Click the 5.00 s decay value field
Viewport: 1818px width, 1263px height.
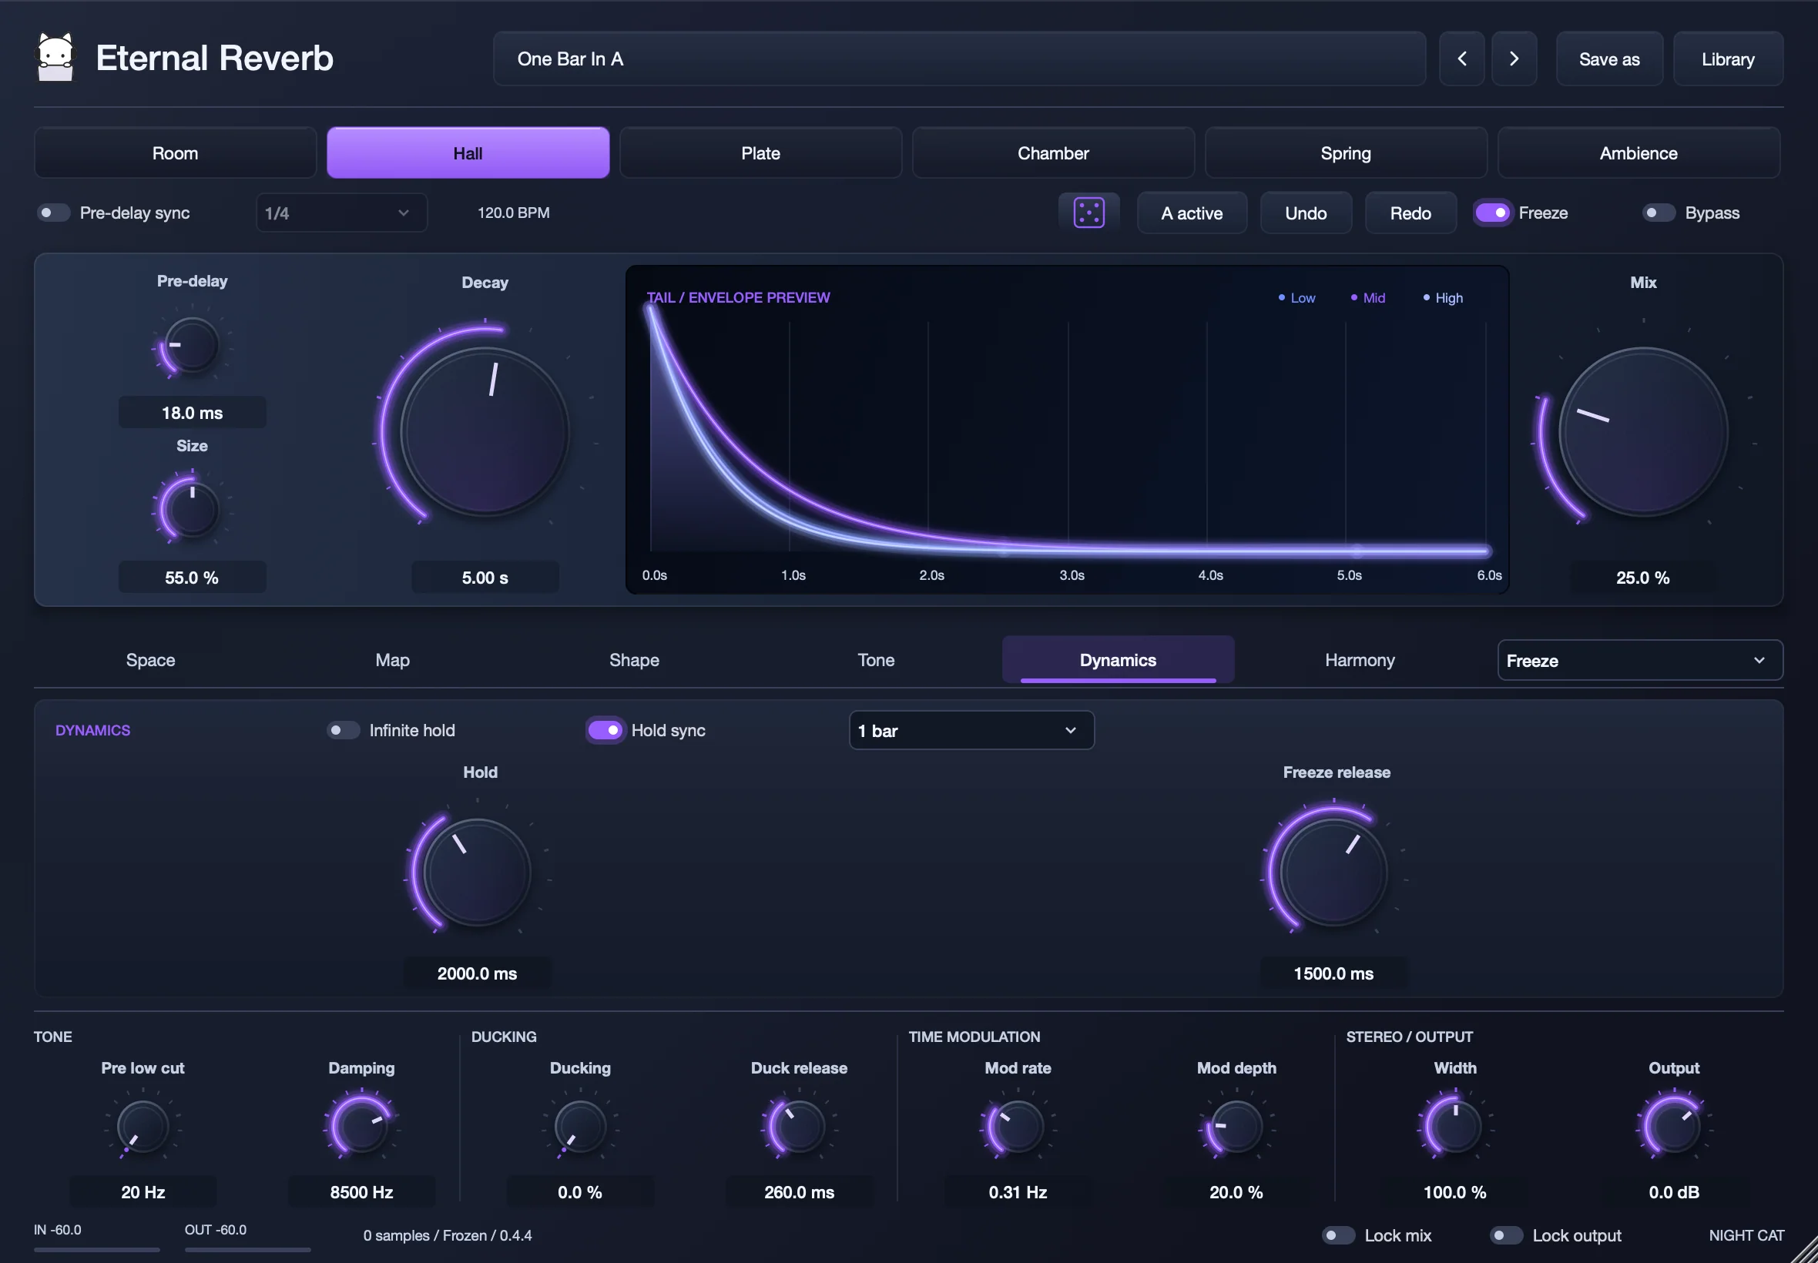click(x=485, y=578)
